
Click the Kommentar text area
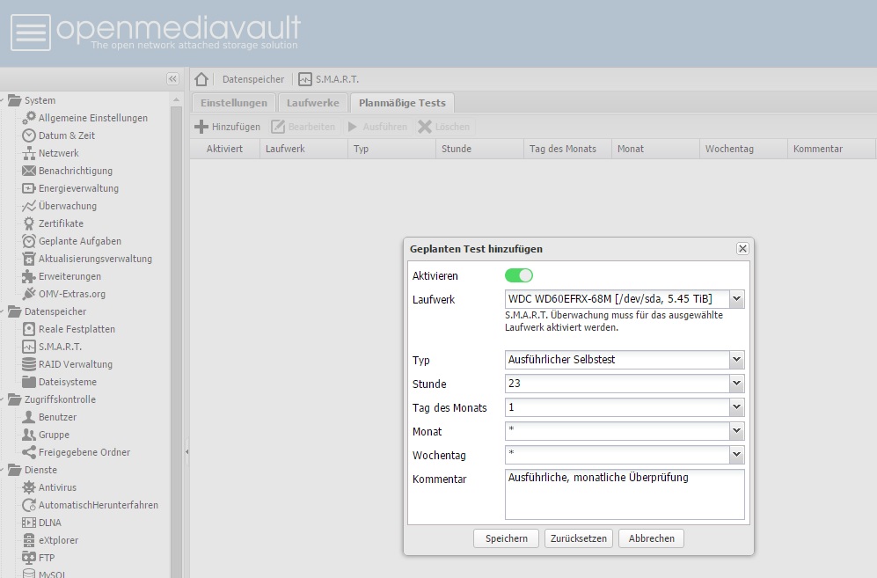click(625, 494)
